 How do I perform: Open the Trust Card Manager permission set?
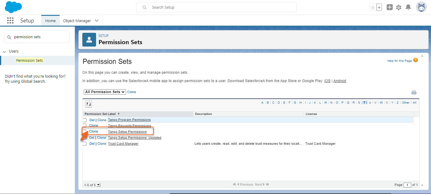click(123, 144)
